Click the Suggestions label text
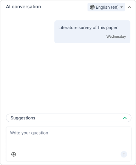 (23, 118)
